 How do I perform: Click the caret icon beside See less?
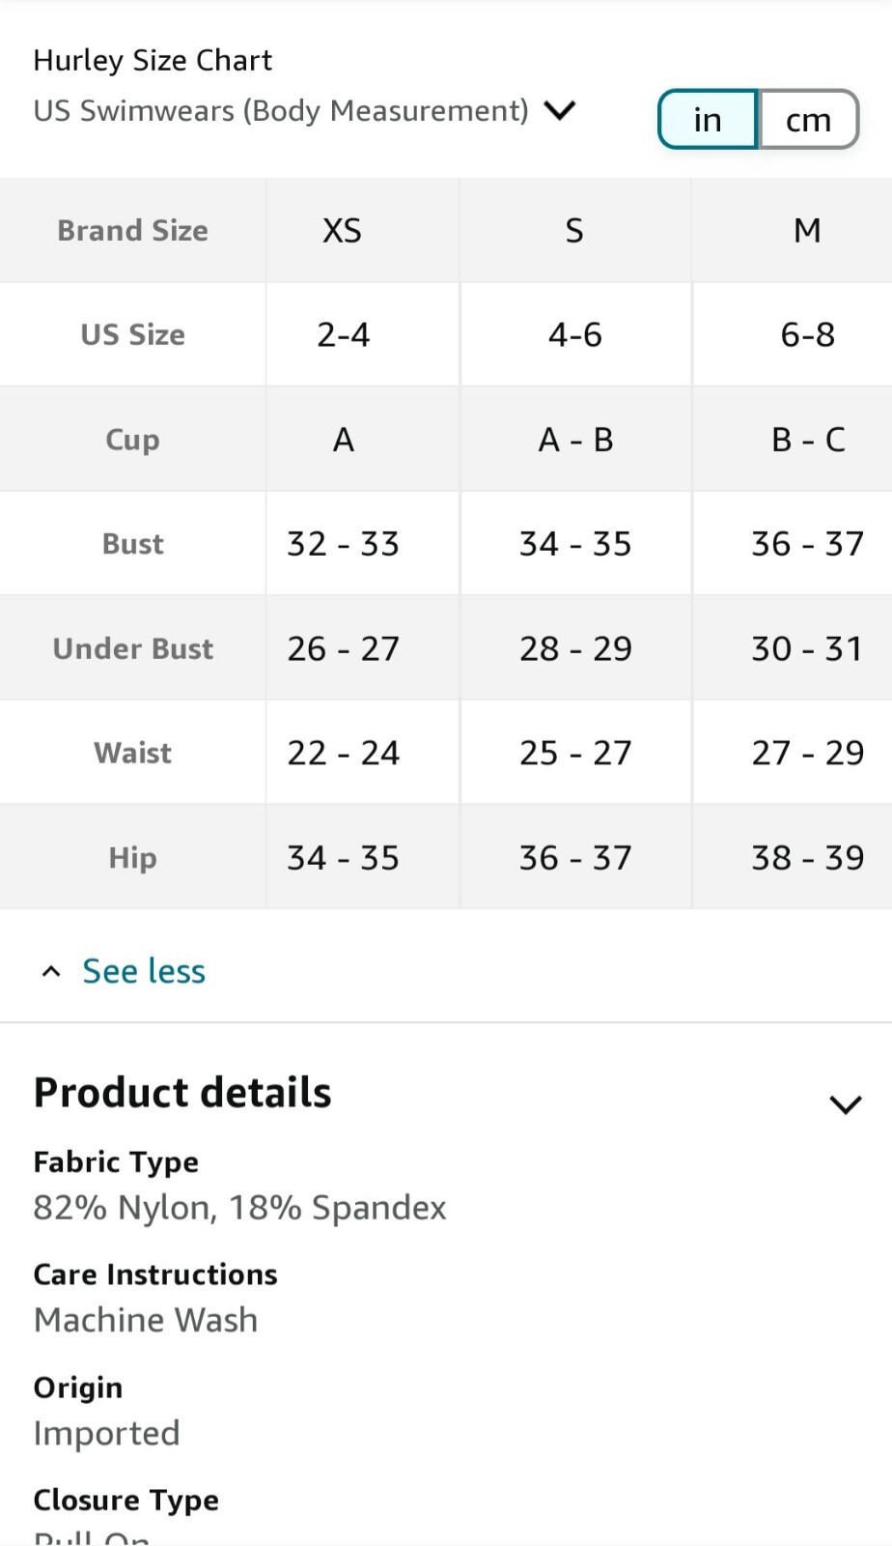click(x=51, y=971)
